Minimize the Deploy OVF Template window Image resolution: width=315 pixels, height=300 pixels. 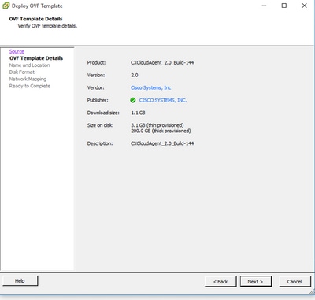(x=265, y=6)
